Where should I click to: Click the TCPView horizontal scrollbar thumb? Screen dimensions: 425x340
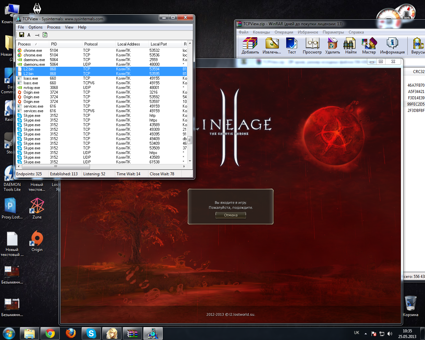[x=55, y=166]
